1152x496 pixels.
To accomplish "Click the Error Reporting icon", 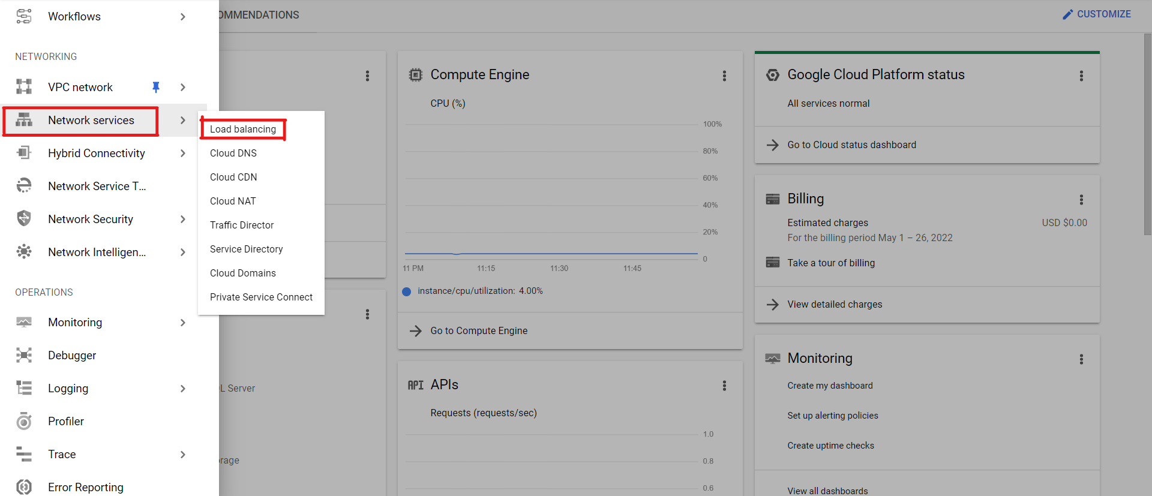I will click(x=24, y=487).
